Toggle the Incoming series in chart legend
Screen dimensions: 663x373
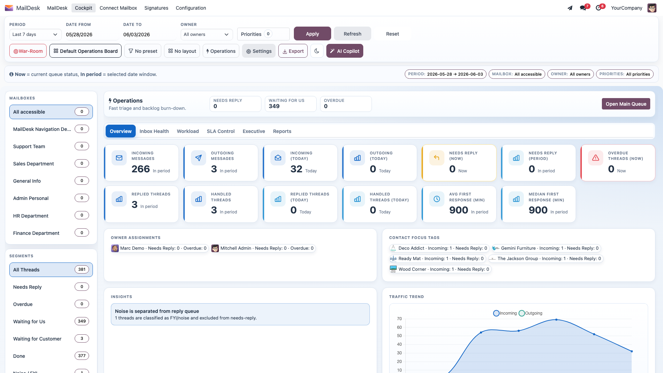(505, 313)
